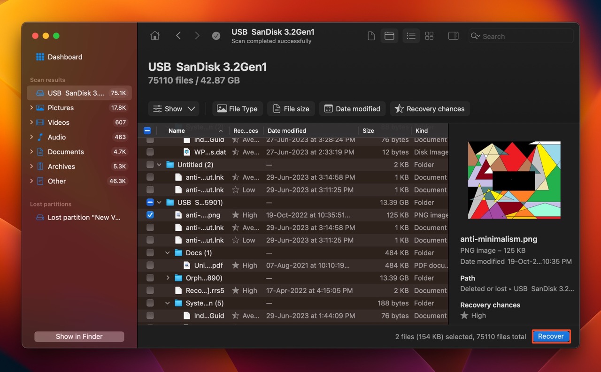Screen dimensions: 601x372
Task: Select list view layout icon
Action: point(411,36)
